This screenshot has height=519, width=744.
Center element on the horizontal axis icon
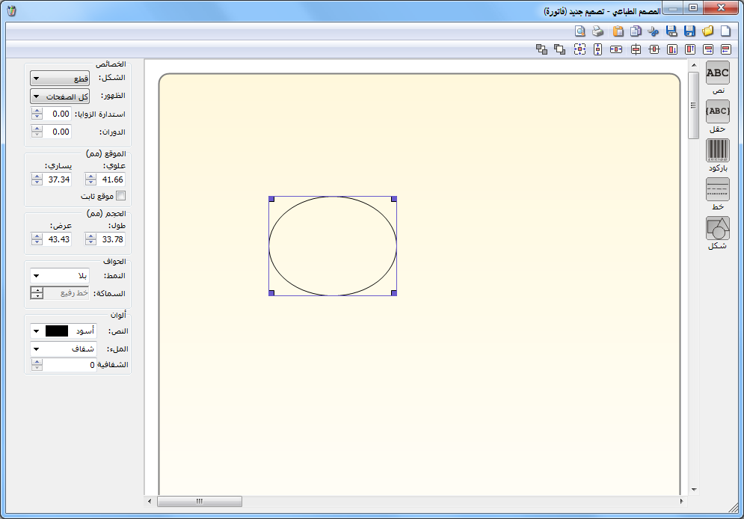pos(654,49)
